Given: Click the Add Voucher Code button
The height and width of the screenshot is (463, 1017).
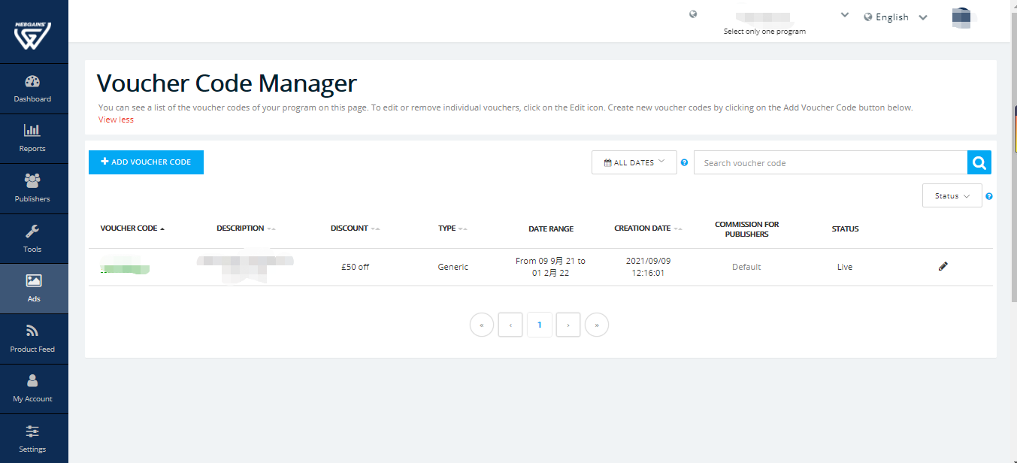Looking at the screenshot, I should pyautogui.click(x=146, y=162).
